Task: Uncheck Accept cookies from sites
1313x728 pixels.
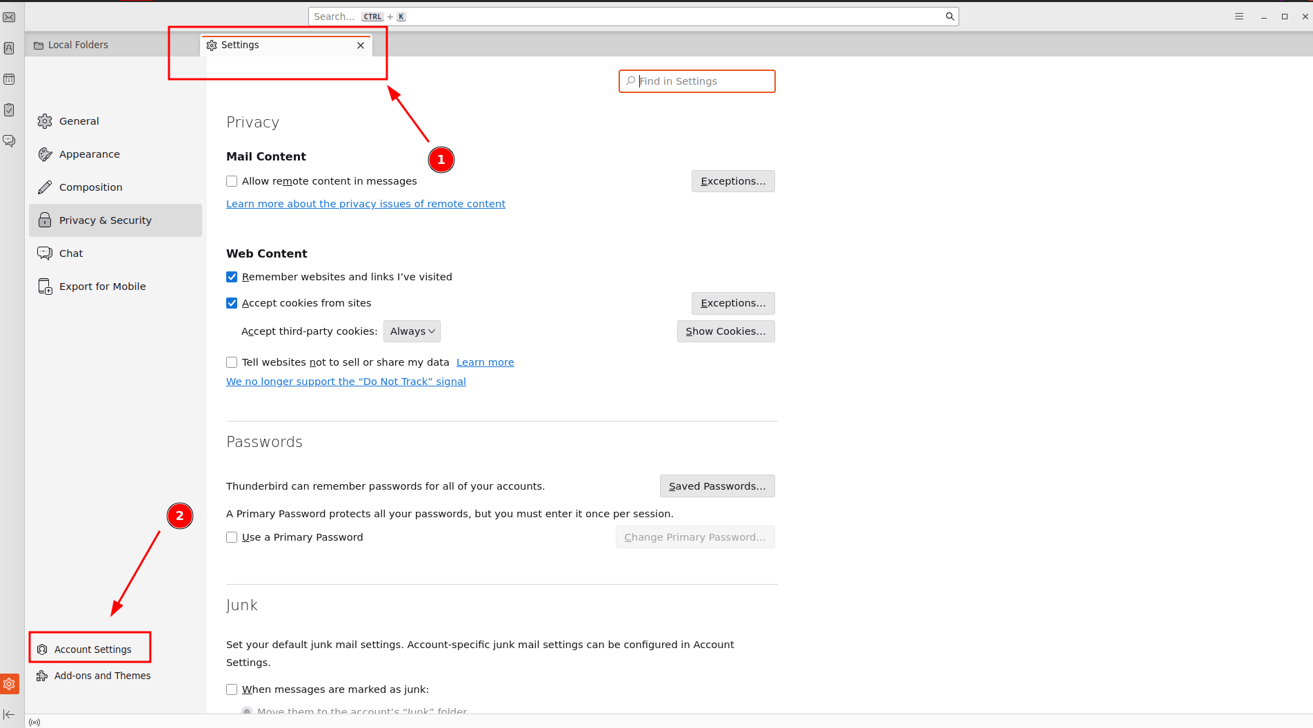Action: coord(232,303)
